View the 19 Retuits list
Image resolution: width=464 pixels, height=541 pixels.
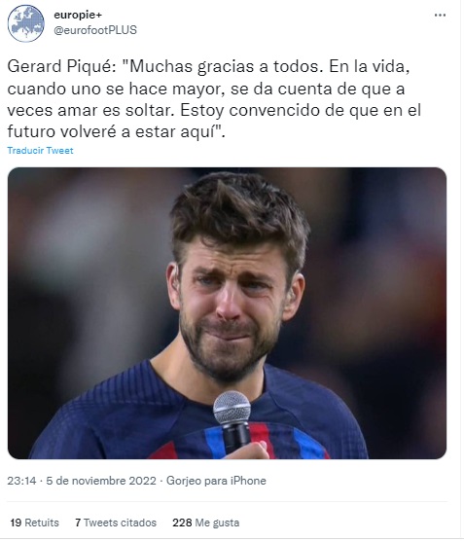tap(34, 523)
